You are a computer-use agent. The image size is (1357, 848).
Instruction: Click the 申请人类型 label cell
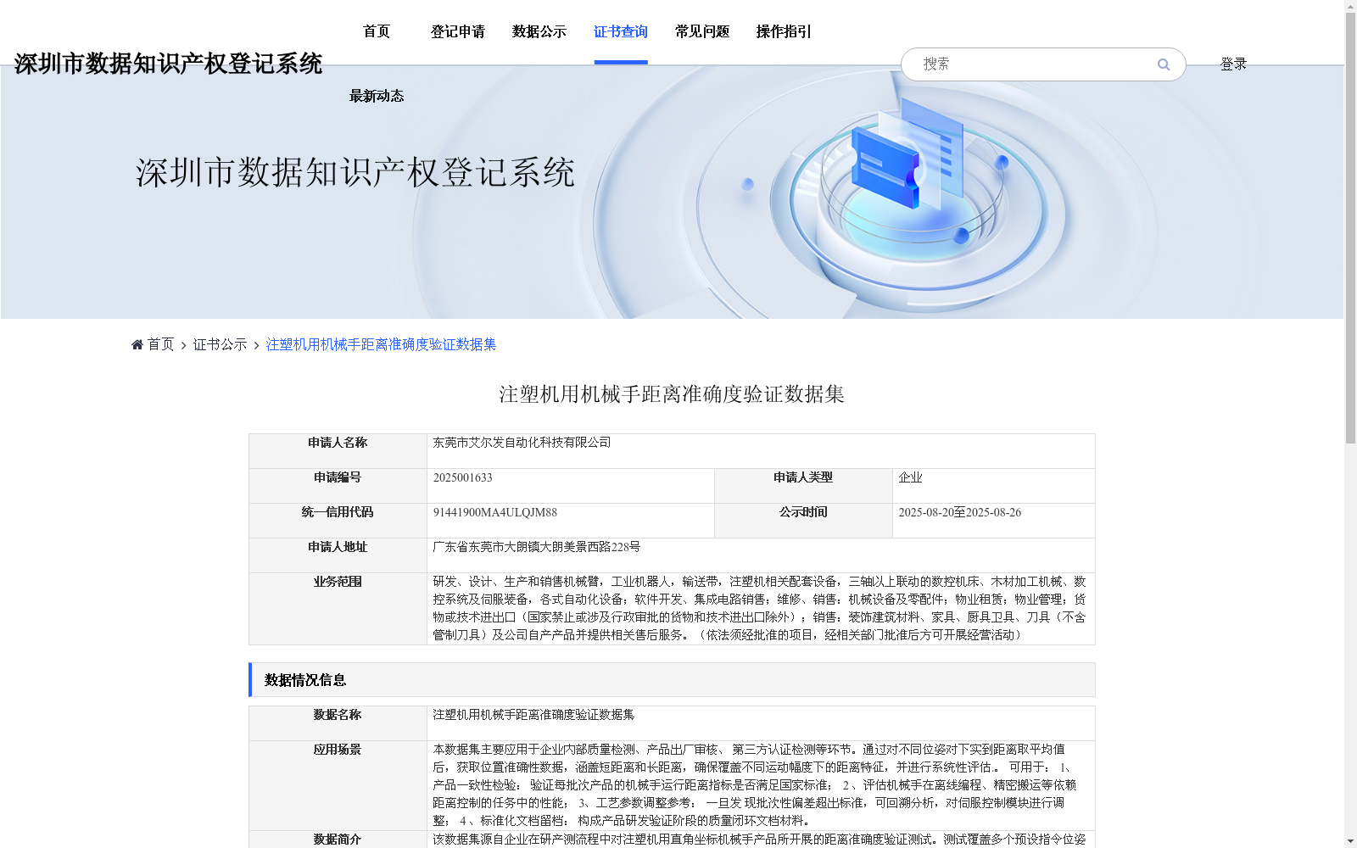(803, 486)
